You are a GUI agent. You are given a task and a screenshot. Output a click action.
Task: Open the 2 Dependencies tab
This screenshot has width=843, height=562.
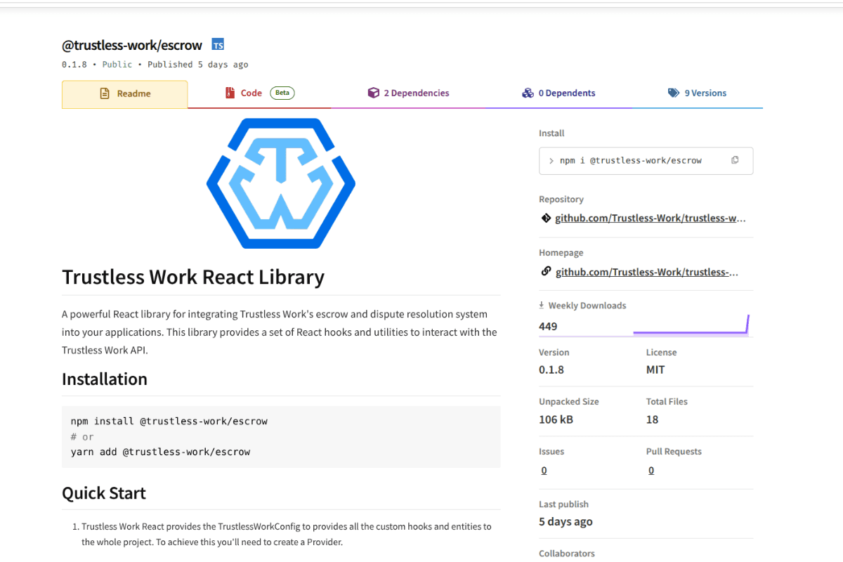pyautogui.click(x=416, y=92)
